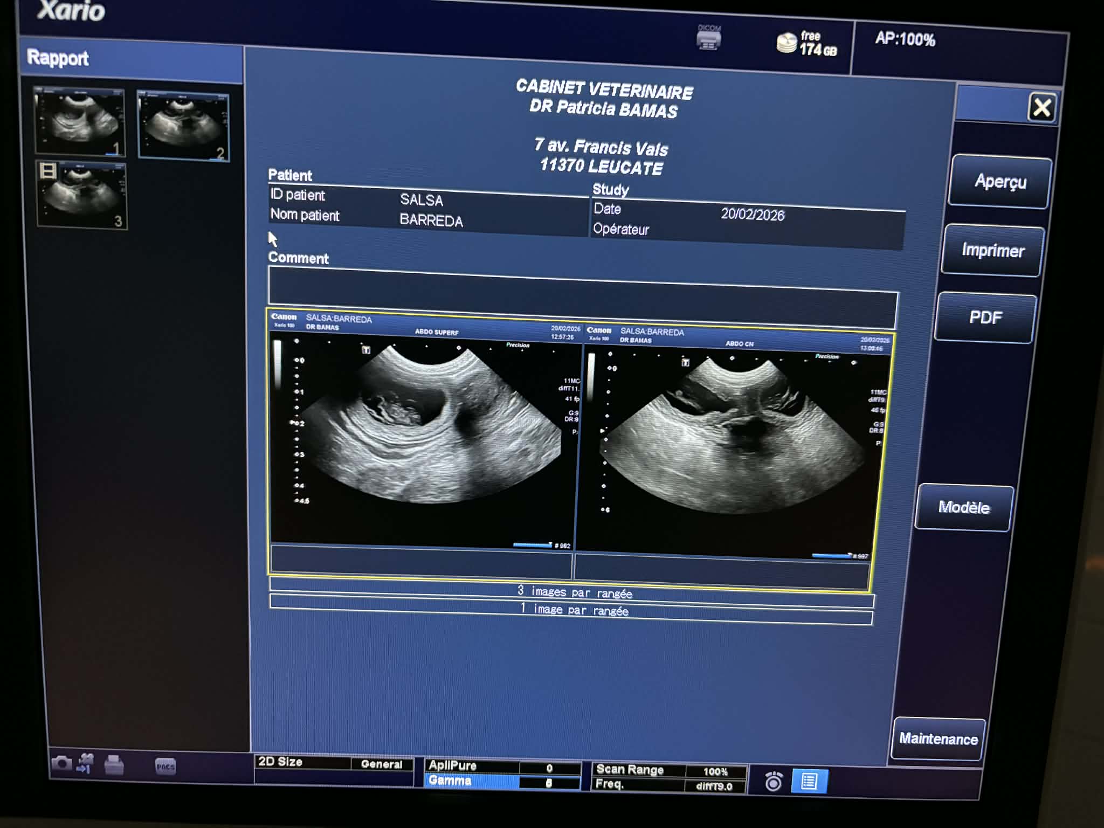Image resolution: width=1104 pixels, height=828 pixels.
Task: Open the Modèle template options
Action: 964,507
